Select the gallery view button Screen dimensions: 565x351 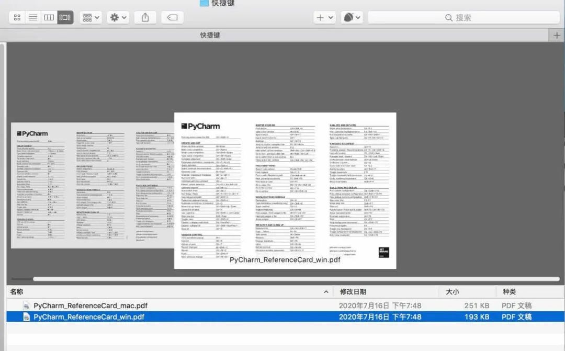click(x=65, y=17)
